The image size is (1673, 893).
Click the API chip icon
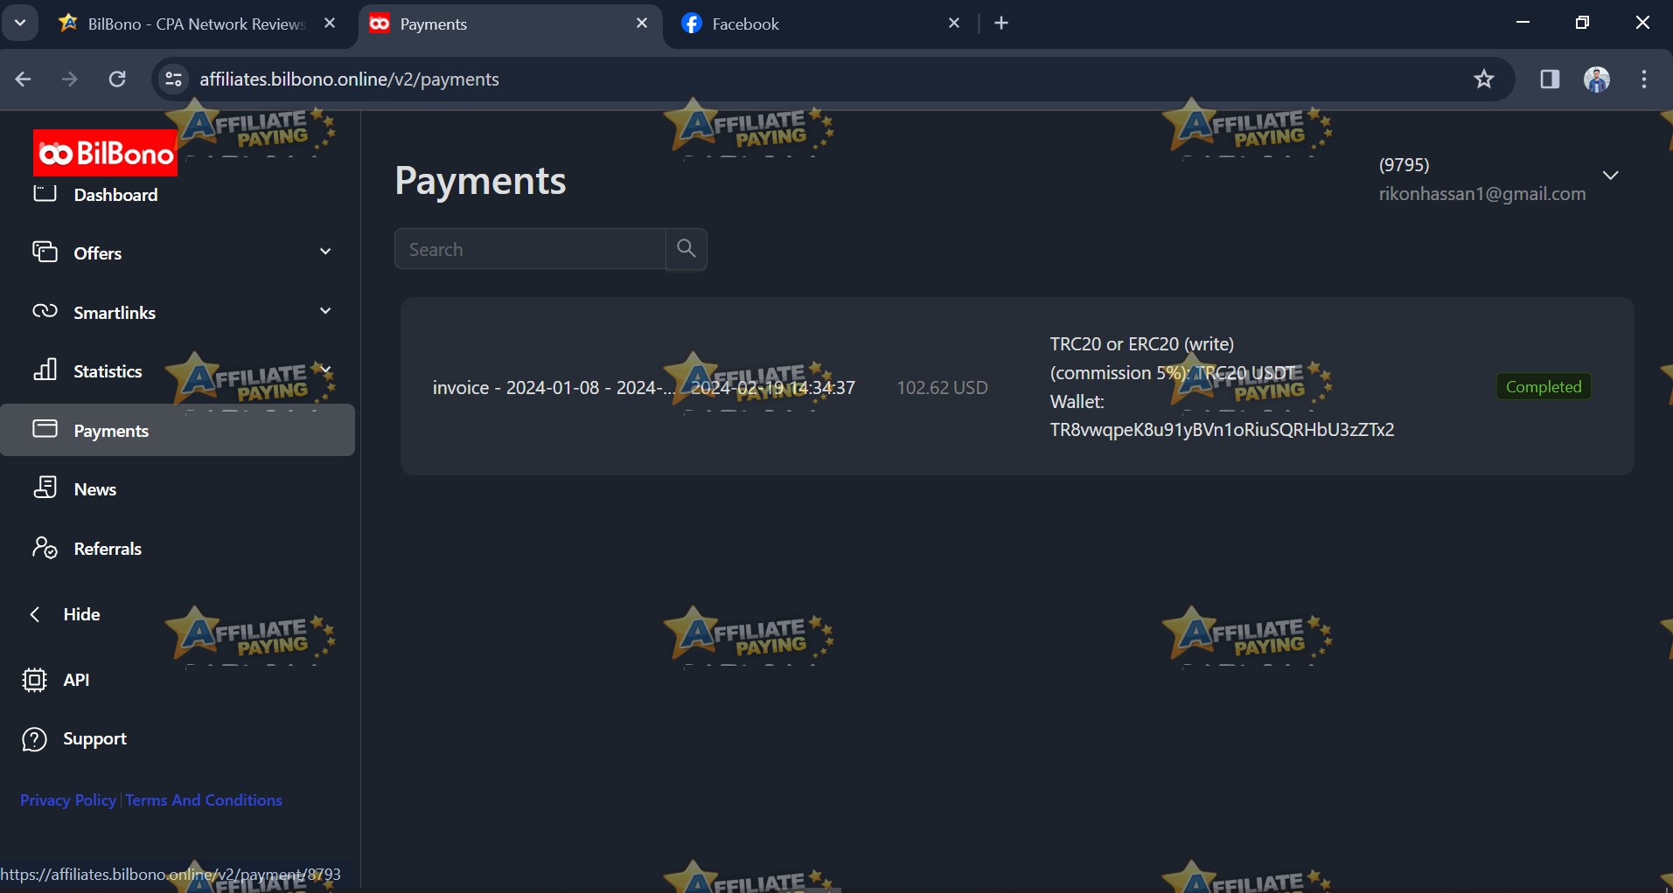[x=34, y=680]
